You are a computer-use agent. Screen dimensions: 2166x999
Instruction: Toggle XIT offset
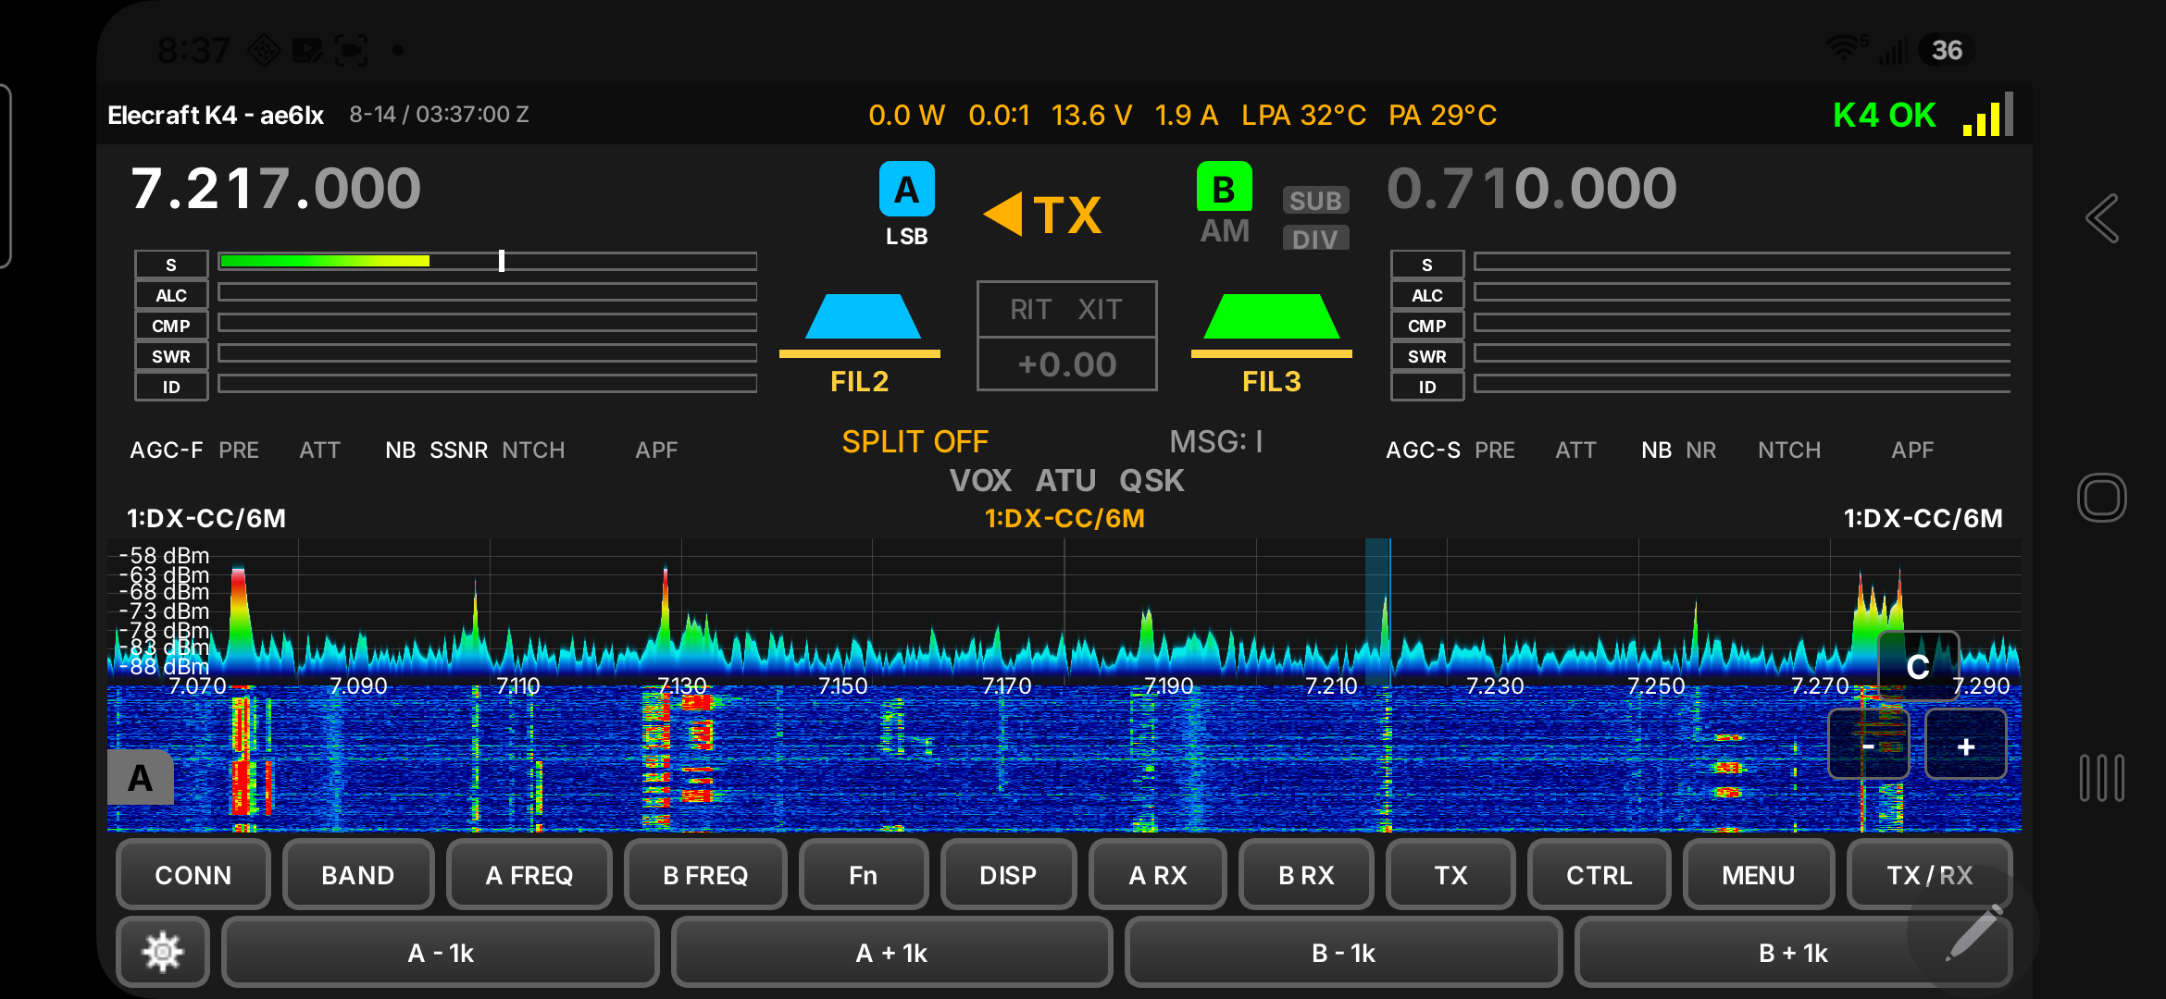coord(1100,309)
